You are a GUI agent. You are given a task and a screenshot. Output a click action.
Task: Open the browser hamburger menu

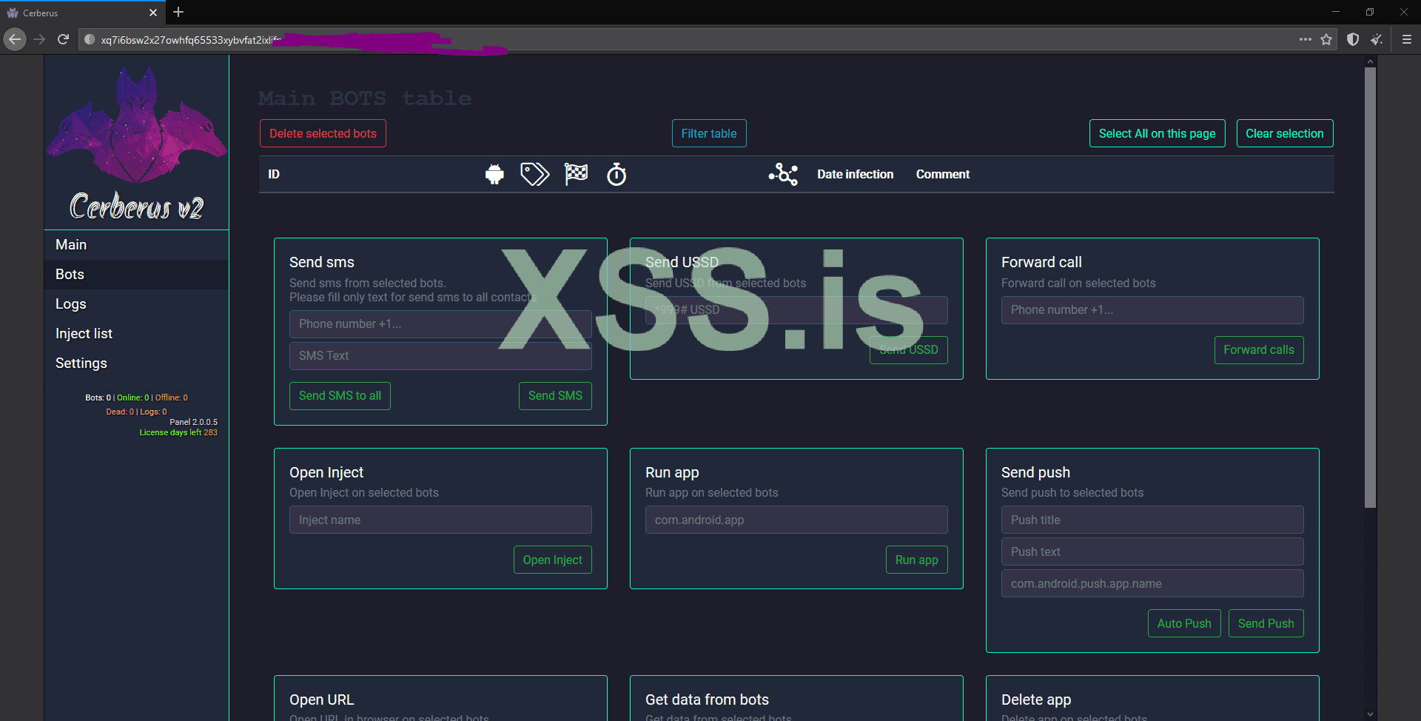tap(1407, 39)
